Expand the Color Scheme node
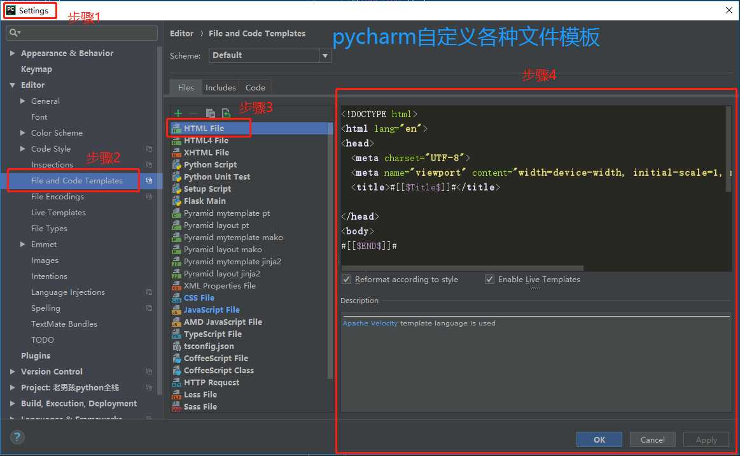This screenshot has height=456, width=740. coord(23,132)
